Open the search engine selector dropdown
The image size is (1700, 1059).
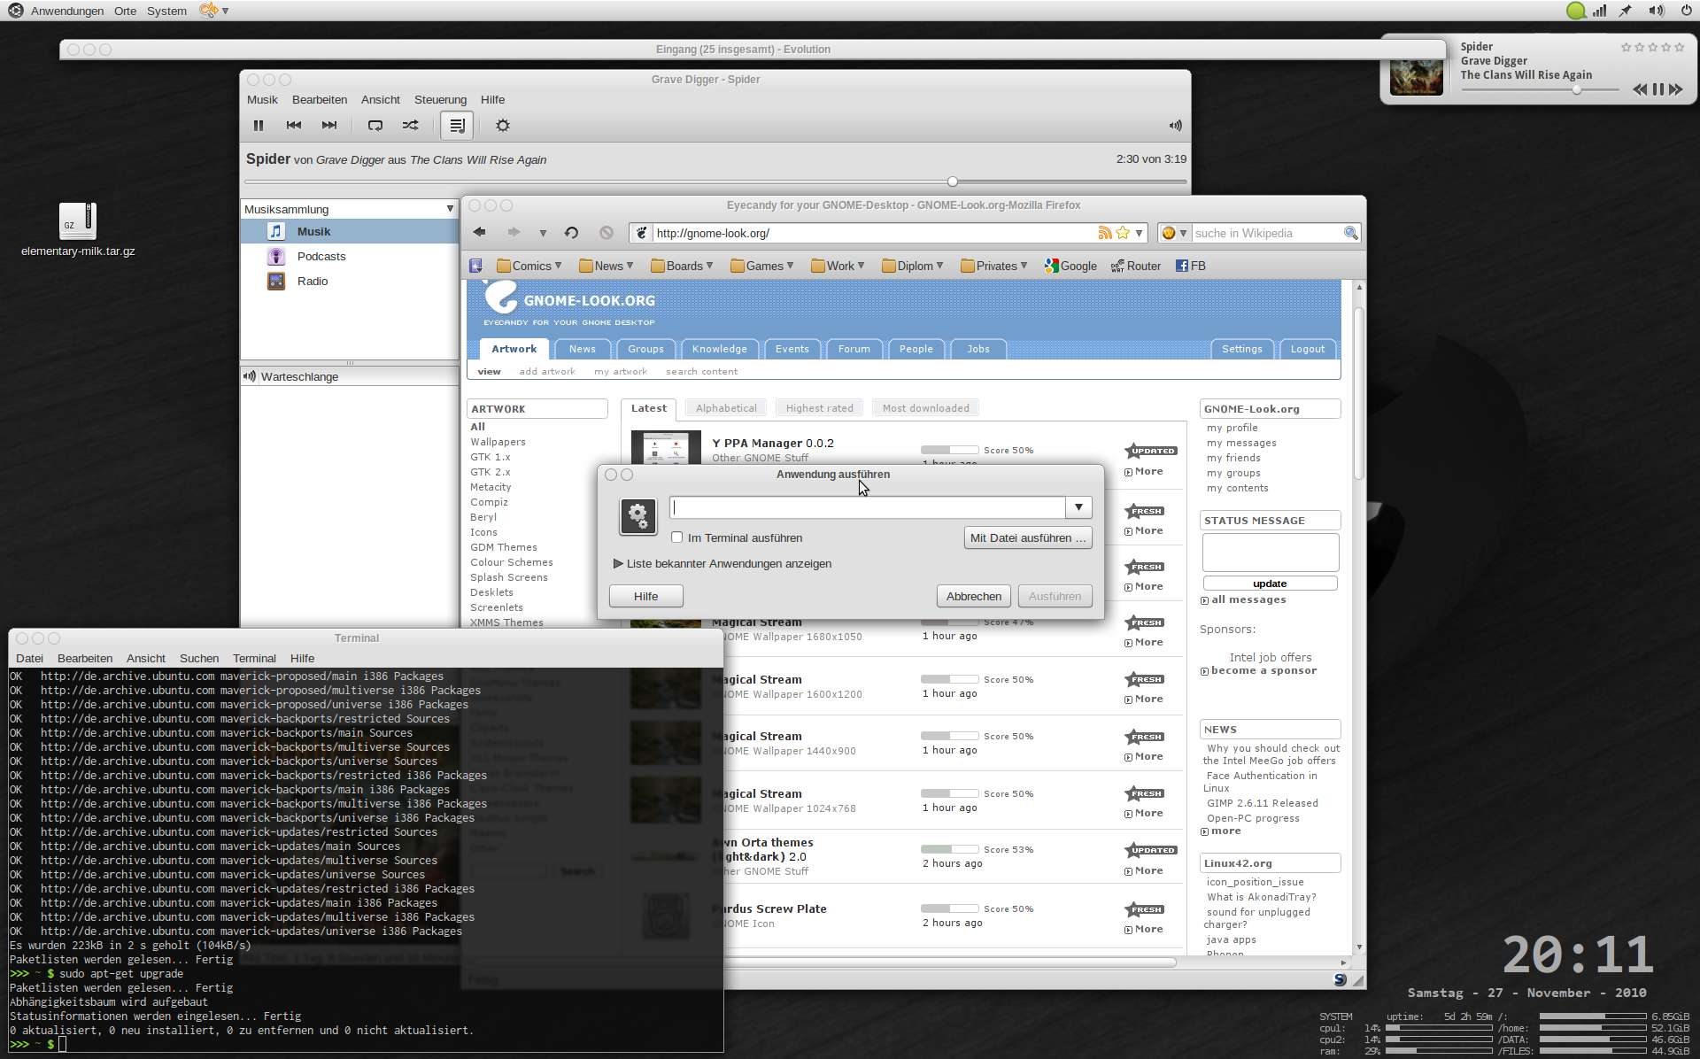pyautogui.click(x=1174, y=233)
